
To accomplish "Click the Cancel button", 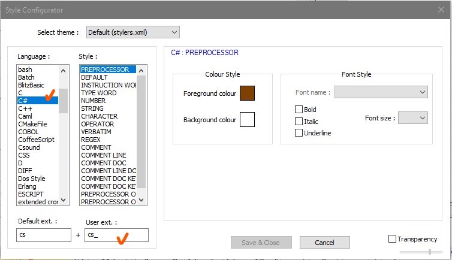I will coord(324,242).
